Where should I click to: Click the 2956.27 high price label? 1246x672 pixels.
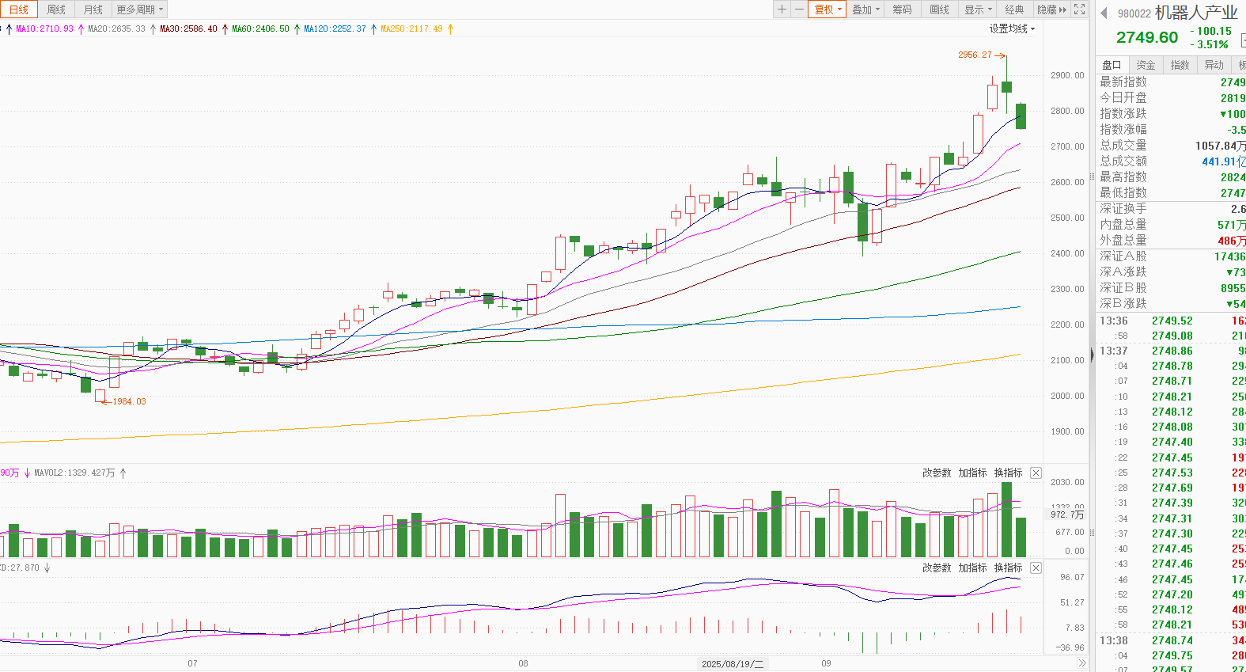(975, 55)
